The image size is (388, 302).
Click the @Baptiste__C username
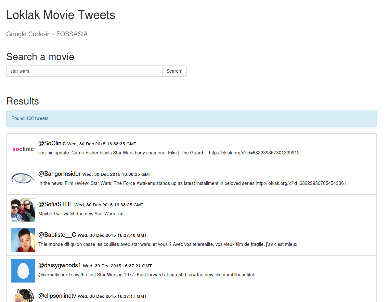tap(57, 235)
